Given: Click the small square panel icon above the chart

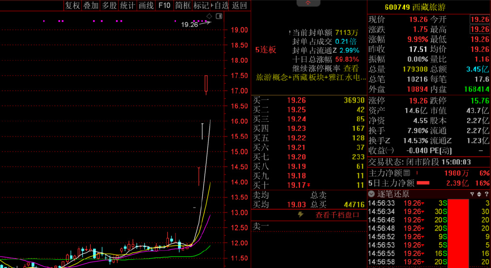Looking at the screenshot, I should 219,16.
